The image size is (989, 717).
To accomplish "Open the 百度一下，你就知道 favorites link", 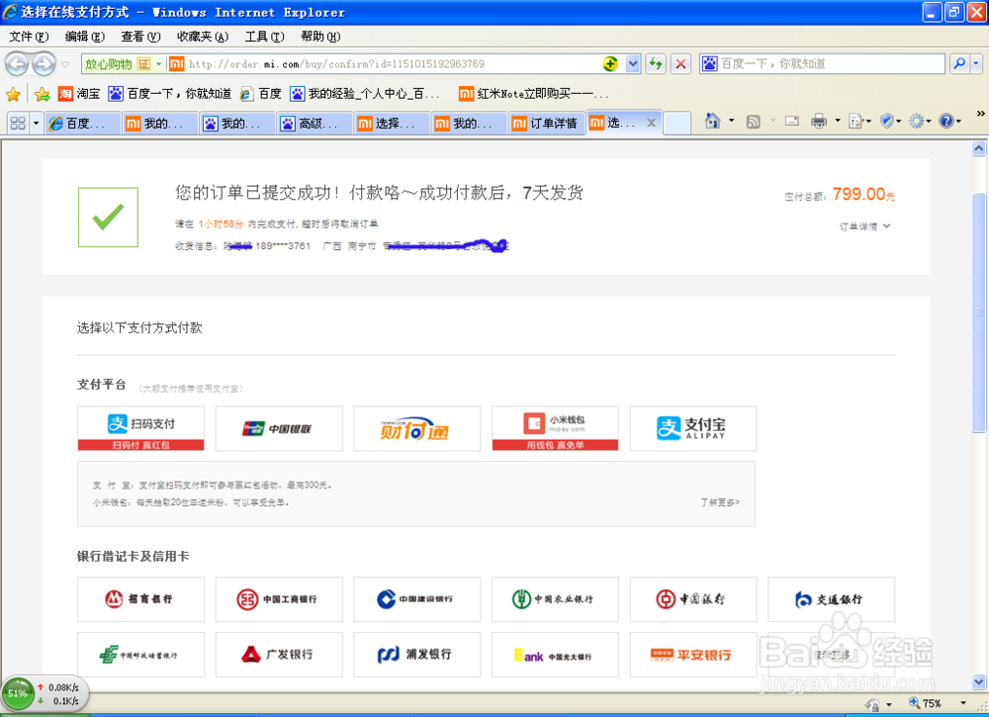I will pyautogui.click(x=170, y=94).
